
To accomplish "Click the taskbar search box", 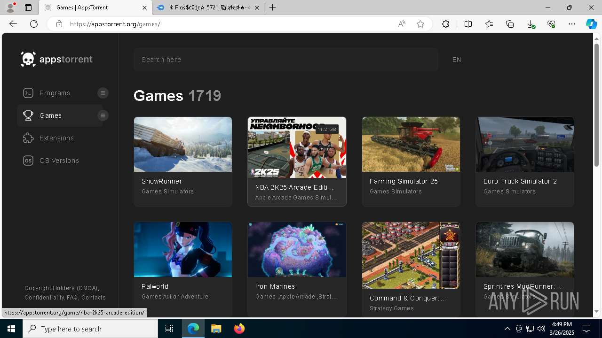I will click(x=90, y=329).
